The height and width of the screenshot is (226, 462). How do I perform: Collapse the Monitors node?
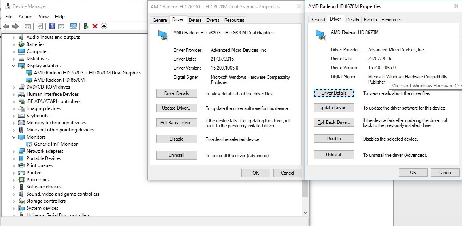13,137
